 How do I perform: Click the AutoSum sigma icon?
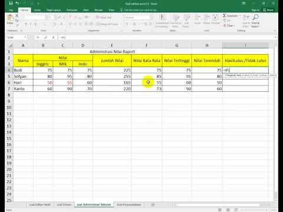coord(225,15)
